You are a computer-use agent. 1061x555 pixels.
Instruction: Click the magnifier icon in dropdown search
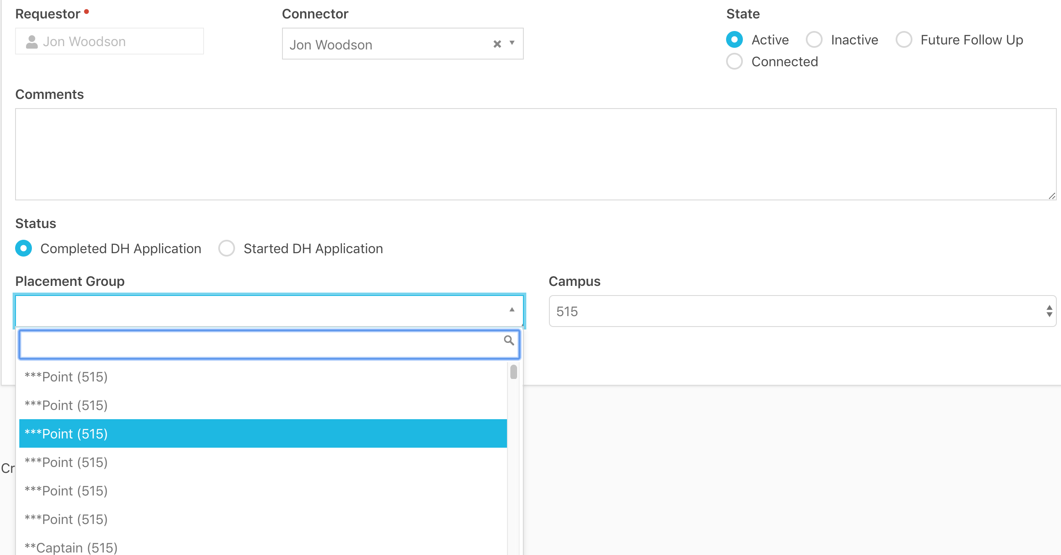pyautogui.click(x=509, y=340)
